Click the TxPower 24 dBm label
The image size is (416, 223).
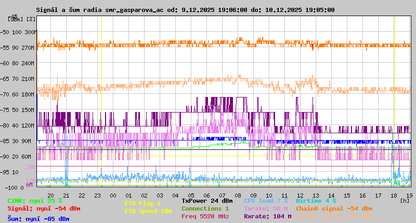[207, 201]
